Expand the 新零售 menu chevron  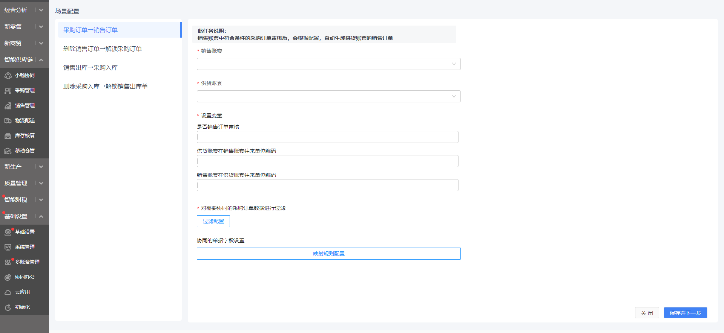tap(41, 27)
